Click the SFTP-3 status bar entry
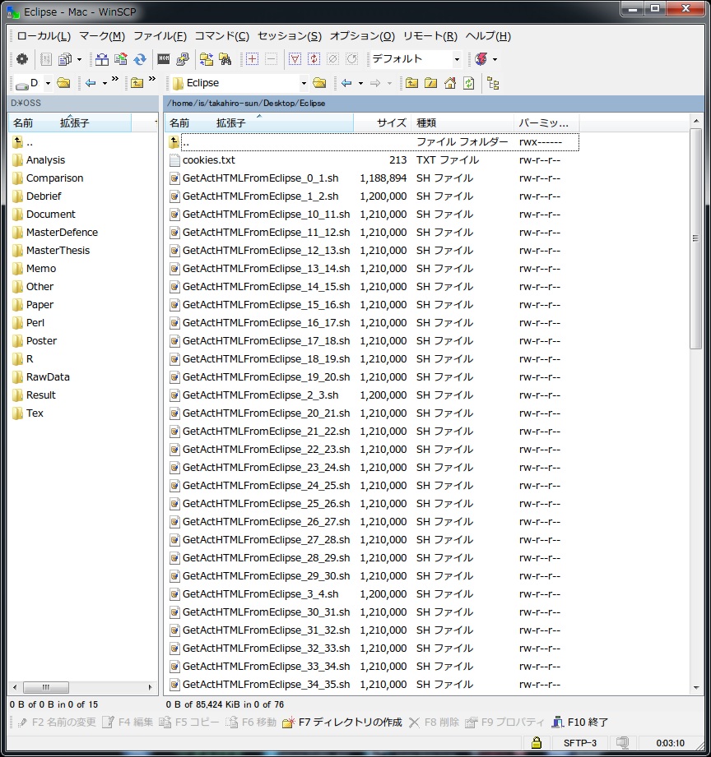 pyautogui.click(x=579, y=743)
